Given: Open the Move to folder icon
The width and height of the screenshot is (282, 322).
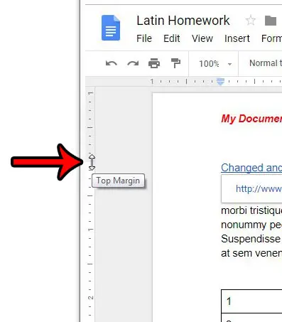Looking at the screenshot, I should pyautogui.click(x=271, y=21).
